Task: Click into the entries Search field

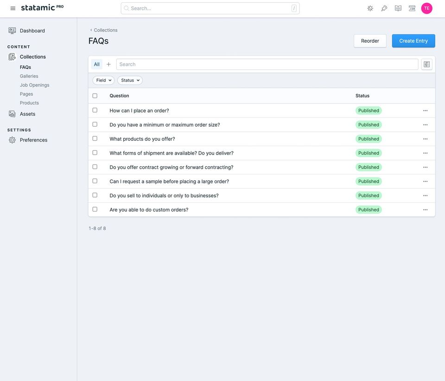Action: 267,65
